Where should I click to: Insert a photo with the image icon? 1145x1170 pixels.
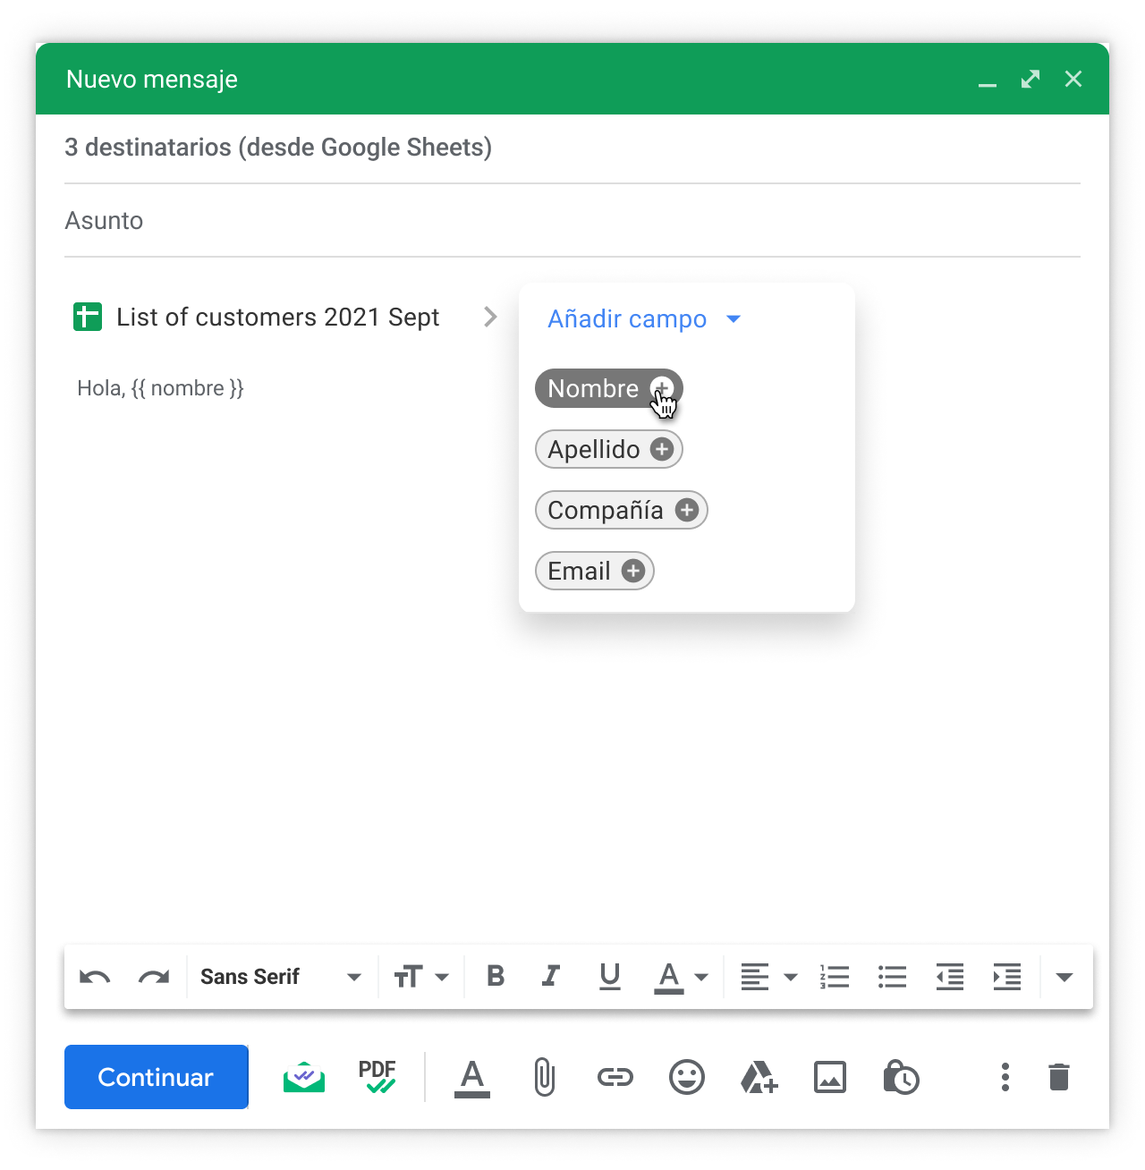(830, 1077)
